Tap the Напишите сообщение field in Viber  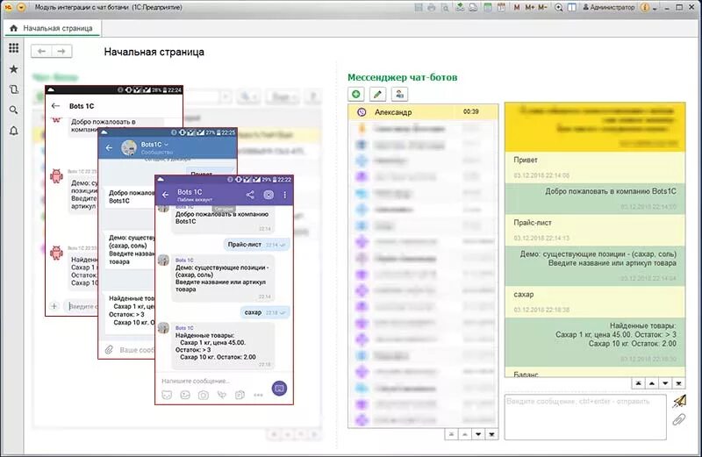196,381
